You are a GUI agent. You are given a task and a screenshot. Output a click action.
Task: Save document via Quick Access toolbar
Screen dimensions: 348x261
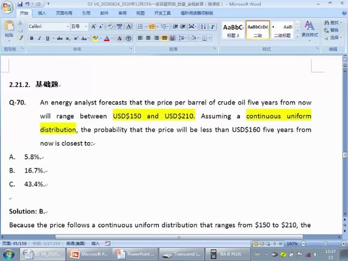tap(20, 4)
